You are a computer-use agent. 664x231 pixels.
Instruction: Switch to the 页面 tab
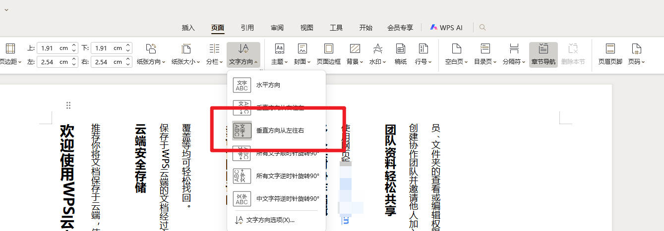[x=218, y=28]
